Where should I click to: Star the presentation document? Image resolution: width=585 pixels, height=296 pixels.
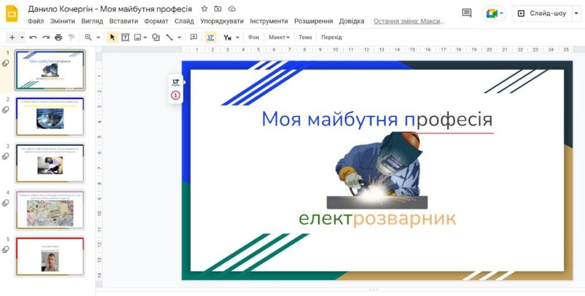(x=204, y=9)
